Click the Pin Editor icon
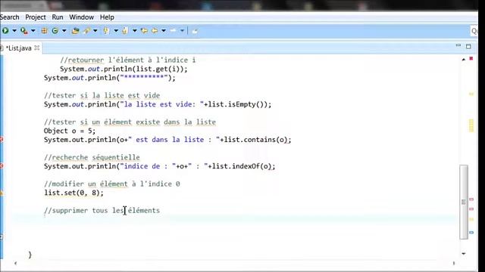485x272 pixels. click(x=195, y=31)
